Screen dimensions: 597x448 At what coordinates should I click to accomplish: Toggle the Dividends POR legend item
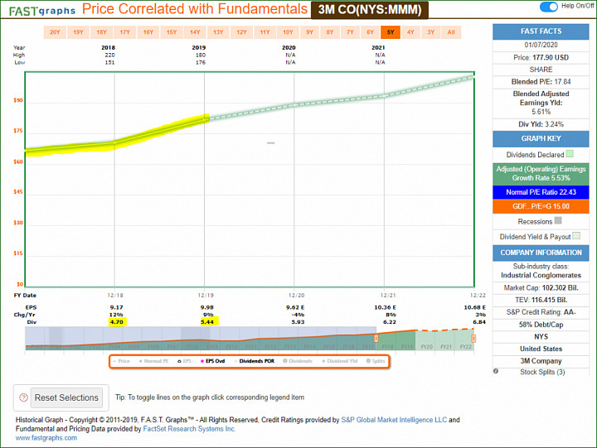tap(255, 361)
